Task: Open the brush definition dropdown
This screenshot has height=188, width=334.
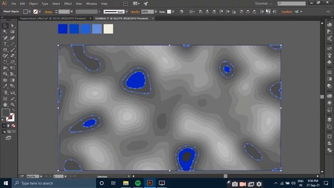Action: click(127, 11)
